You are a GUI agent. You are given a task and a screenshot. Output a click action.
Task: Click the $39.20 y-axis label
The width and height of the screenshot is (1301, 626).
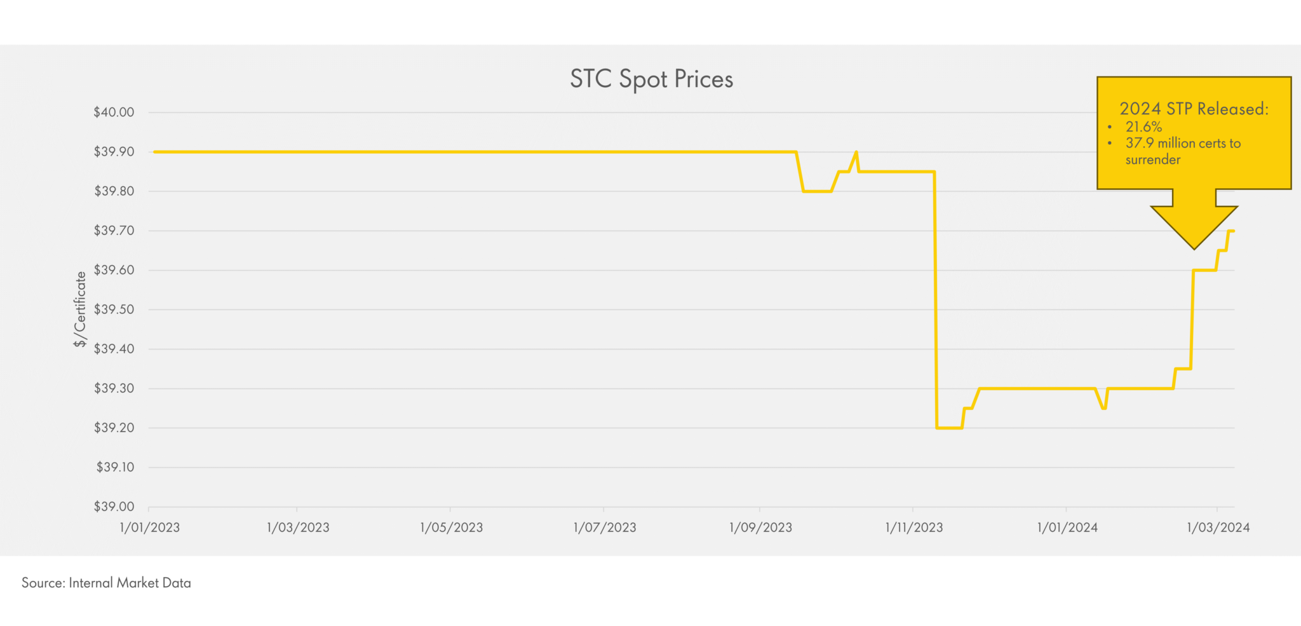(114, 428)
